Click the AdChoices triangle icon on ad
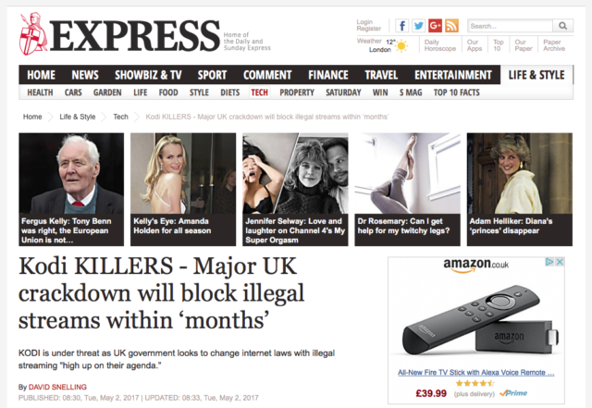This screenshot has width=592, height=408. click(550, 262)
